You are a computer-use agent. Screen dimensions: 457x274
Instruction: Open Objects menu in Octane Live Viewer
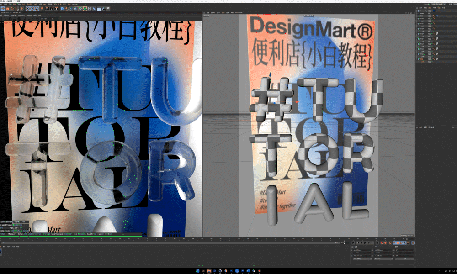6,15
